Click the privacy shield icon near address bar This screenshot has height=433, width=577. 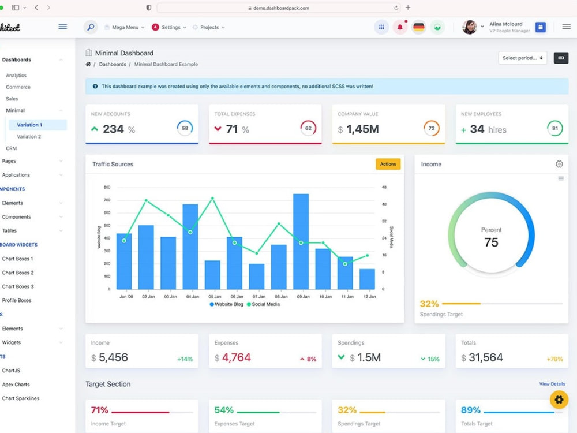(x=149, y=8)
